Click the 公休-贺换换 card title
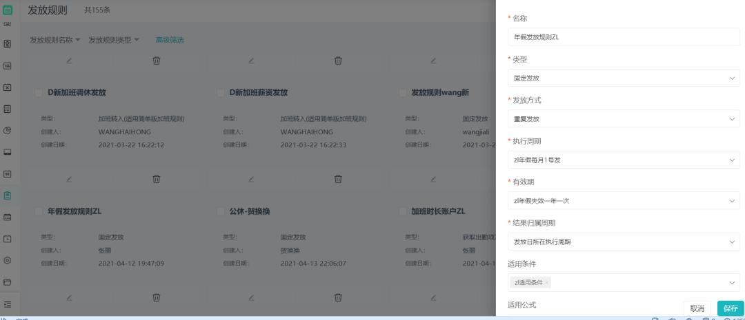Viewport: 745px width, 320px height. [x=250, y=211]
